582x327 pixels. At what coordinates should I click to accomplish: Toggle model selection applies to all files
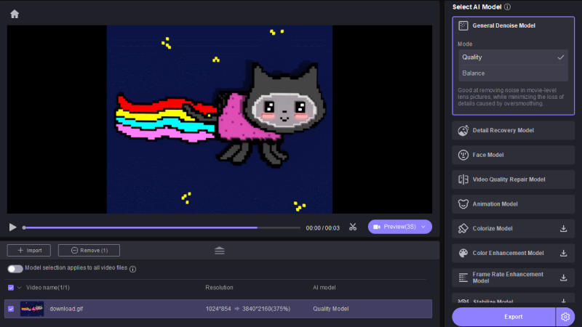coord(15,269)
